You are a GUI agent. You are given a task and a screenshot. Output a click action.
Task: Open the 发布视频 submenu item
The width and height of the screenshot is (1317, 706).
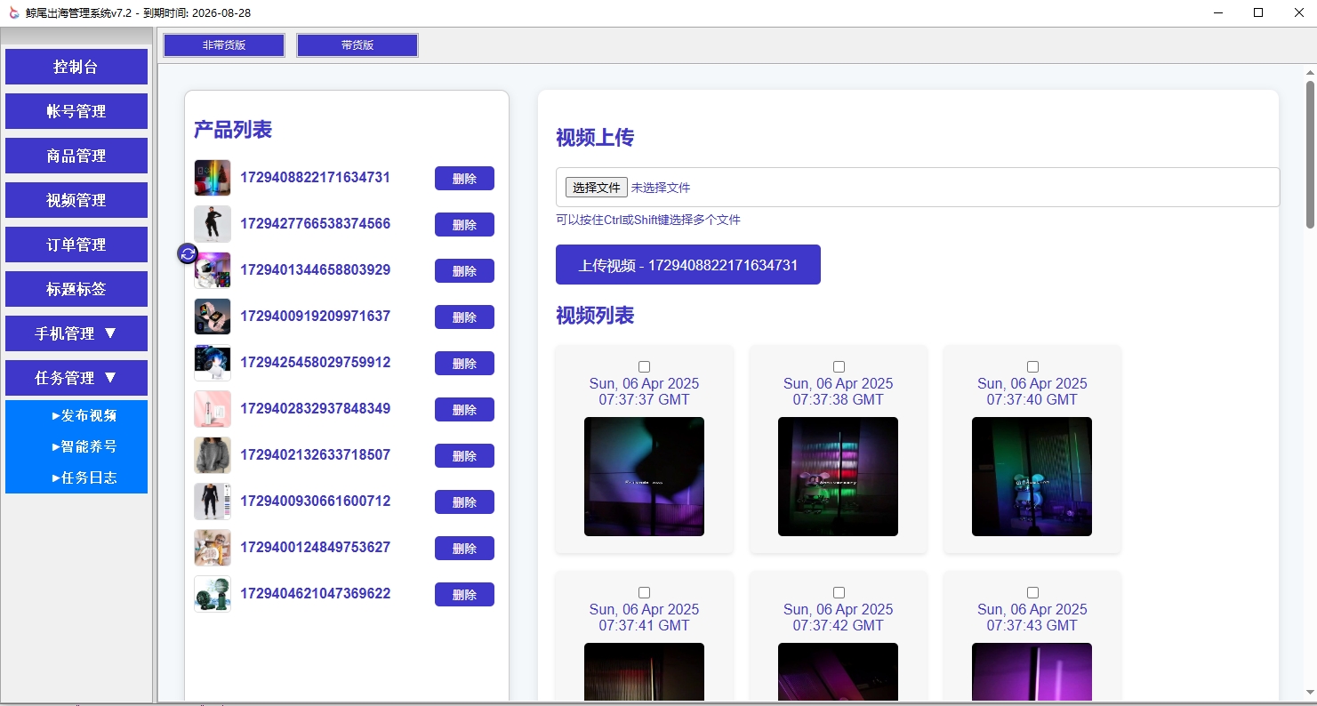click(x=84, y=415)
